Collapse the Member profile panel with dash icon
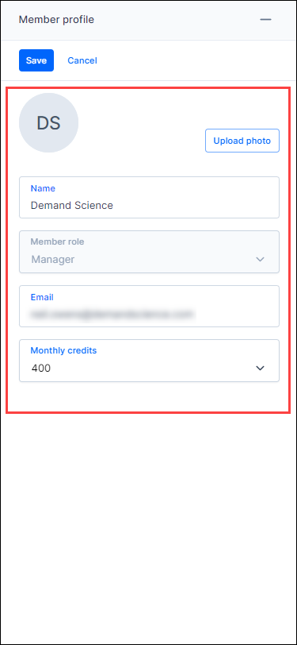297x645 pixels. 266,20
